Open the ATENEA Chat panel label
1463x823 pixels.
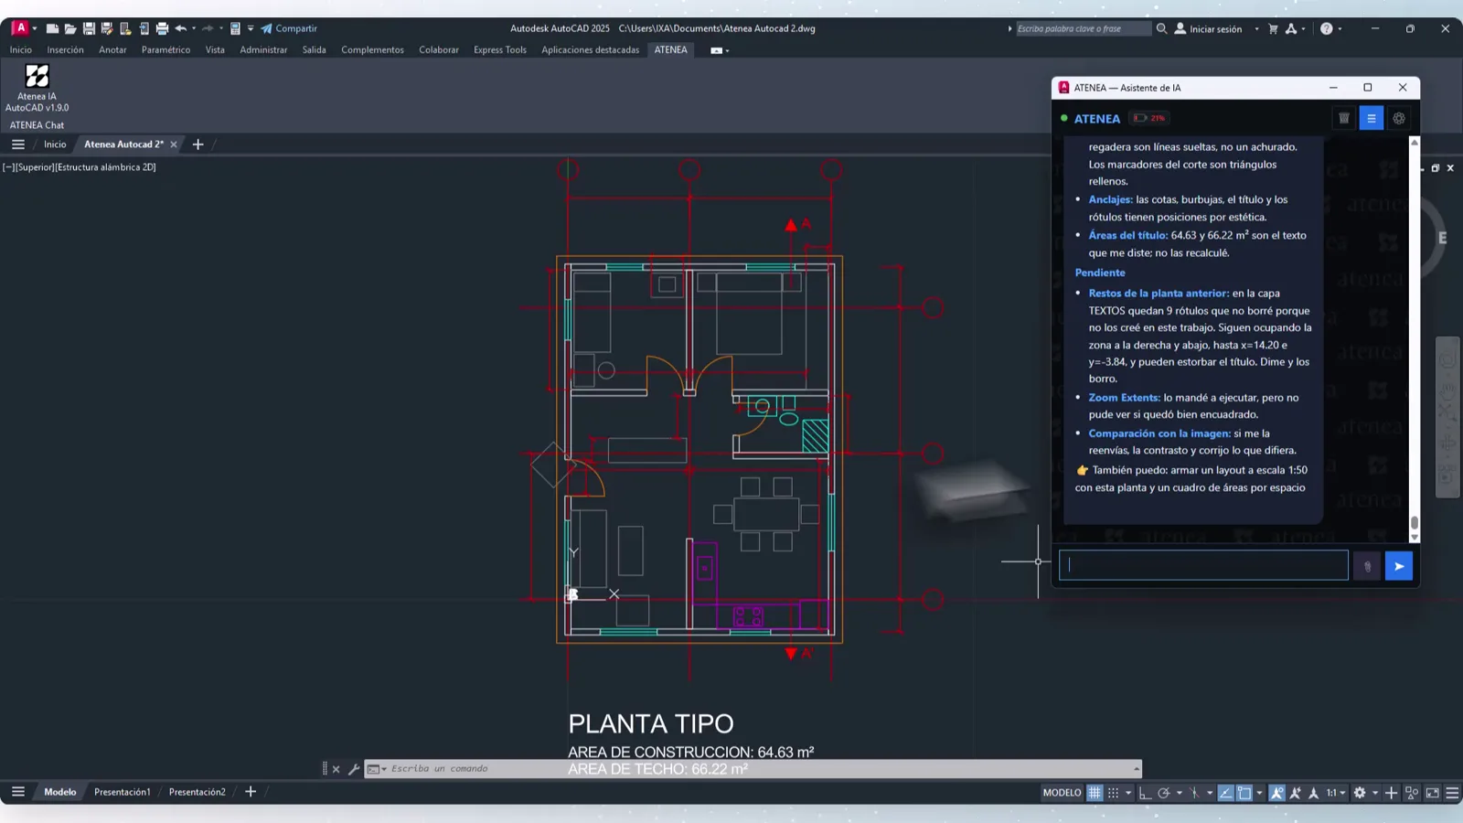tap(37, 125)
